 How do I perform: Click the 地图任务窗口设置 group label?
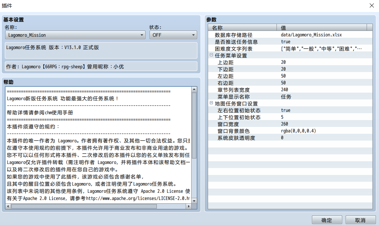[236, 104]
